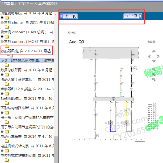Expand the 点烟器和 12 V 插座 node
The height and width of the screenshot is (163, 163).
point(2,84)
